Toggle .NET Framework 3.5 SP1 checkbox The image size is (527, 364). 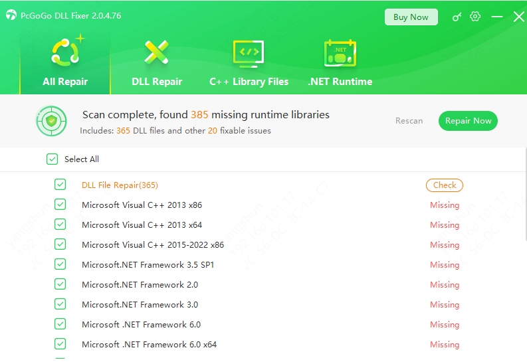[x=60, y=264]
